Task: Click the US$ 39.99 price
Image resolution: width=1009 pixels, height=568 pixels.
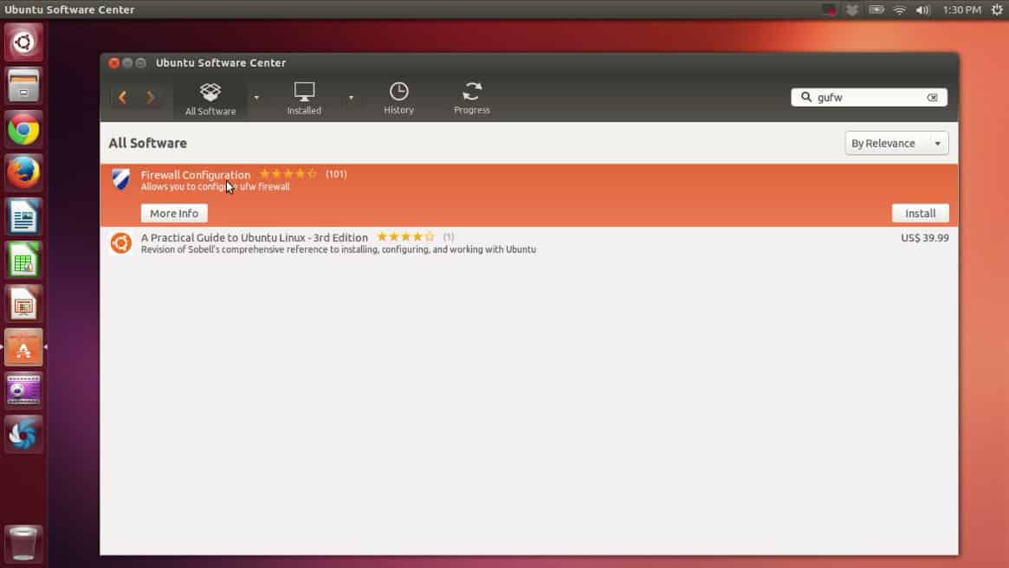Action: (x=925, y=237)
